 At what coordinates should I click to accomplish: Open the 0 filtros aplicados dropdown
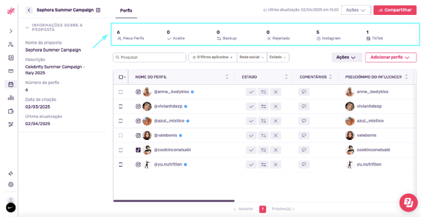pyautogui.click(x=213, y=57)
